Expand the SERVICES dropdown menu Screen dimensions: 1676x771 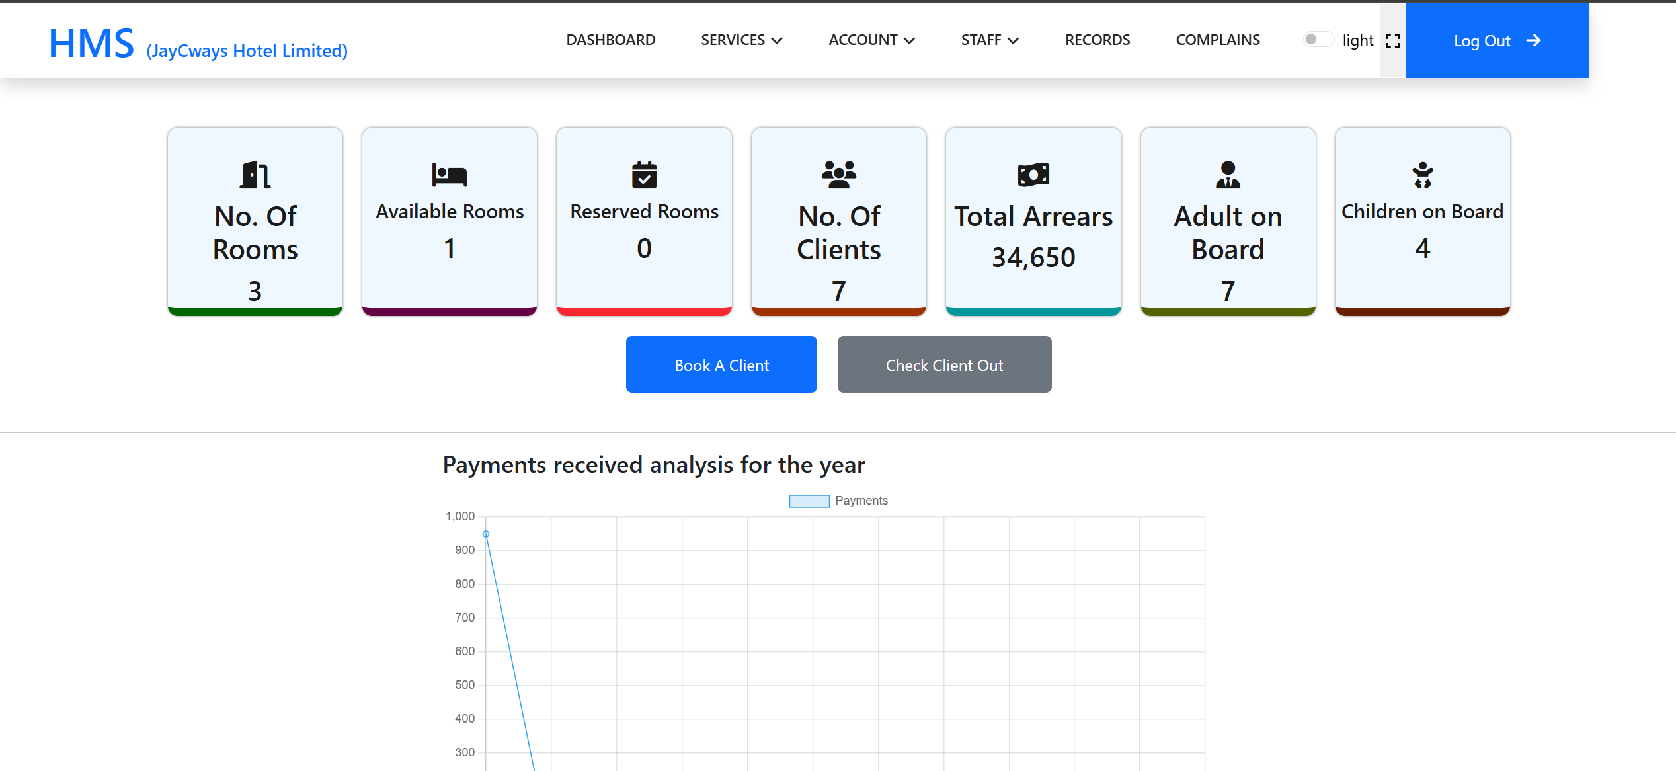pos(741,40)
